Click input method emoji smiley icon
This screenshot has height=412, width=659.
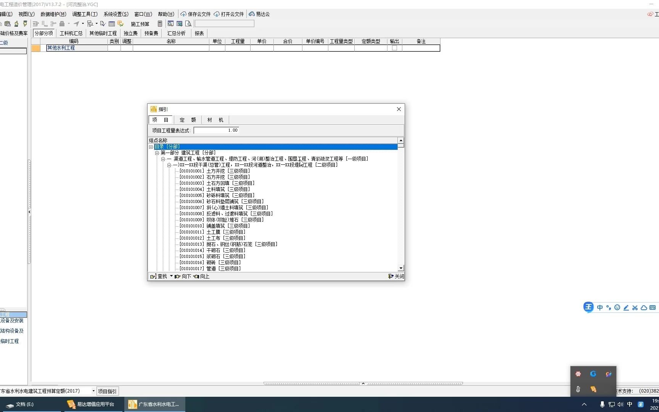click(x=617, y=307)
